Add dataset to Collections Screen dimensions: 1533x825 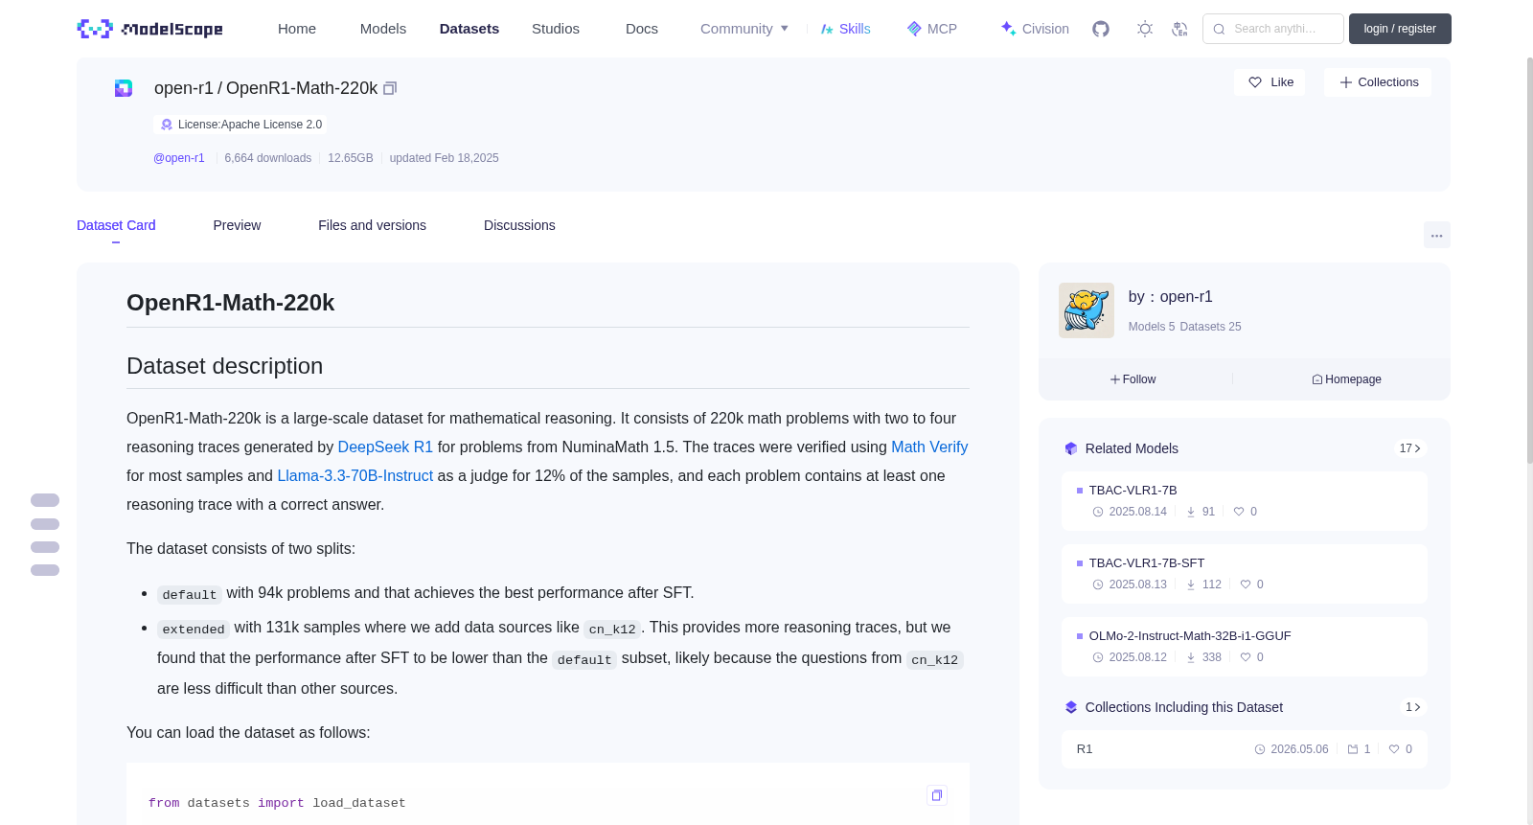click(x=1378, y=82)
